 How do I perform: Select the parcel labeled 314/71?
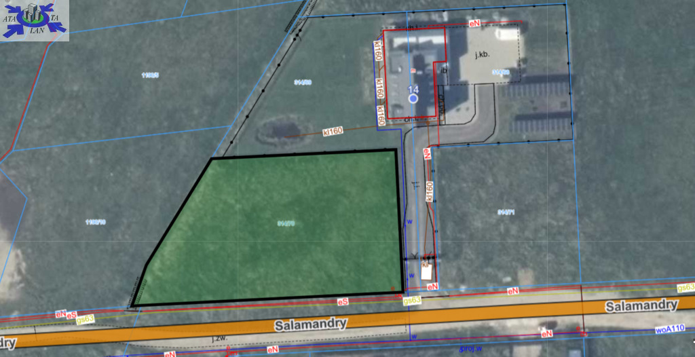click(x=506, y=212)
